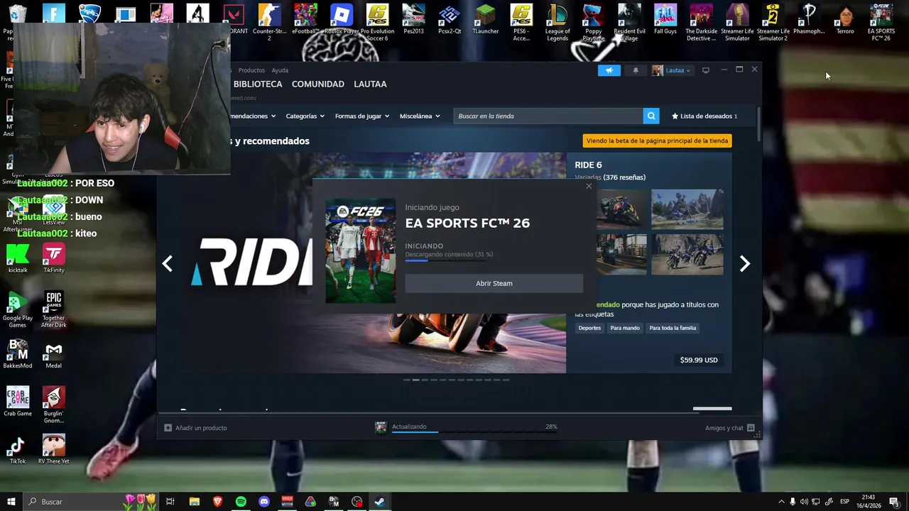Select the Para mando tag
The height and width of the screenshot is (511, 909).
pos(625,328)
